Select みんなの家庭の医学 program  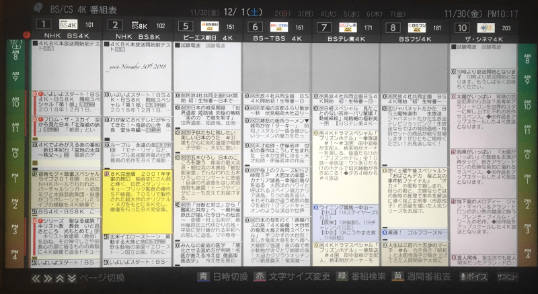click(208, 254)
